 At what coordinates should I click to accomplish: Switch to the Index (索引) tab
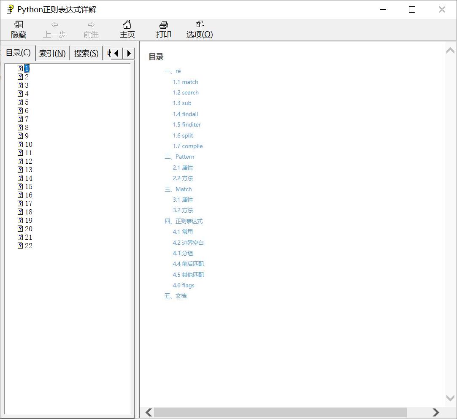52,54
